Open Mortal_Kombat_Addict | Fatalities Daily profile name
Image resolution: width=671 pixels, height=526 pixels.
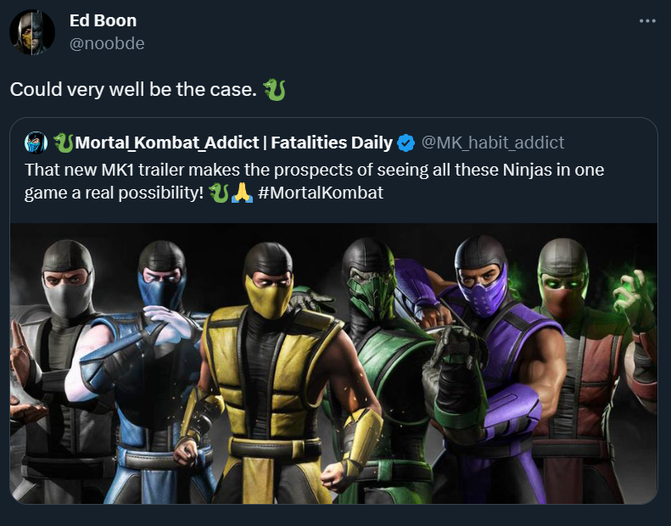[234, 142]
